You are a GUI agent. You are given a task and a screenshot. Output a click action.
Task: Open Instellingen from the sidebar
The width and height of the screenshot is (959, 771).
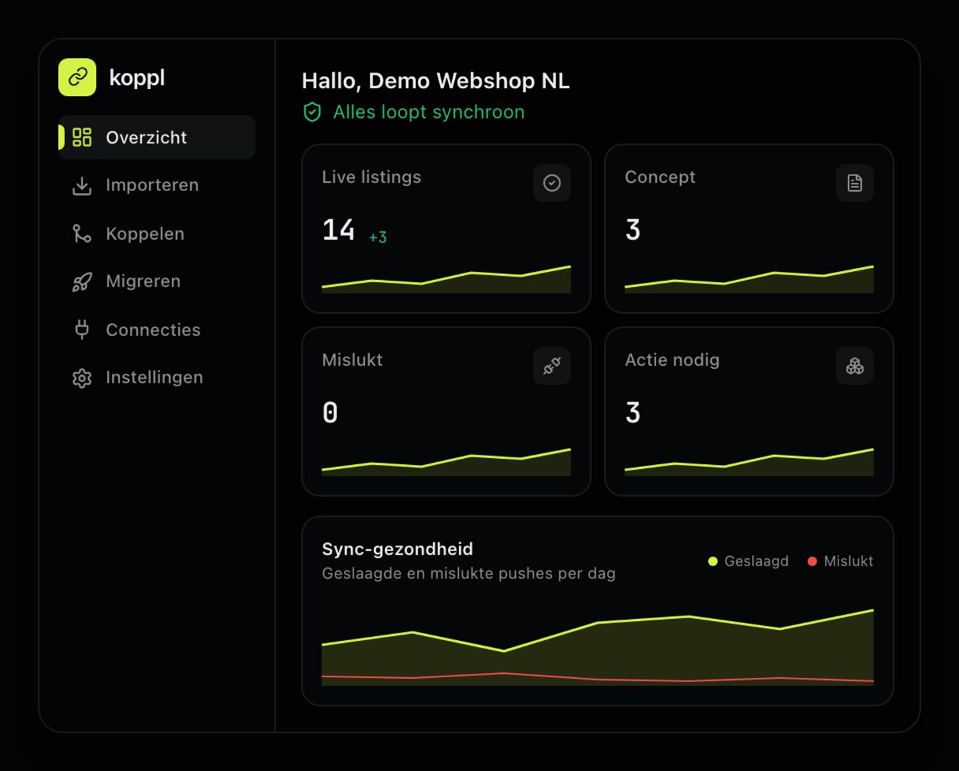(157, 378)
